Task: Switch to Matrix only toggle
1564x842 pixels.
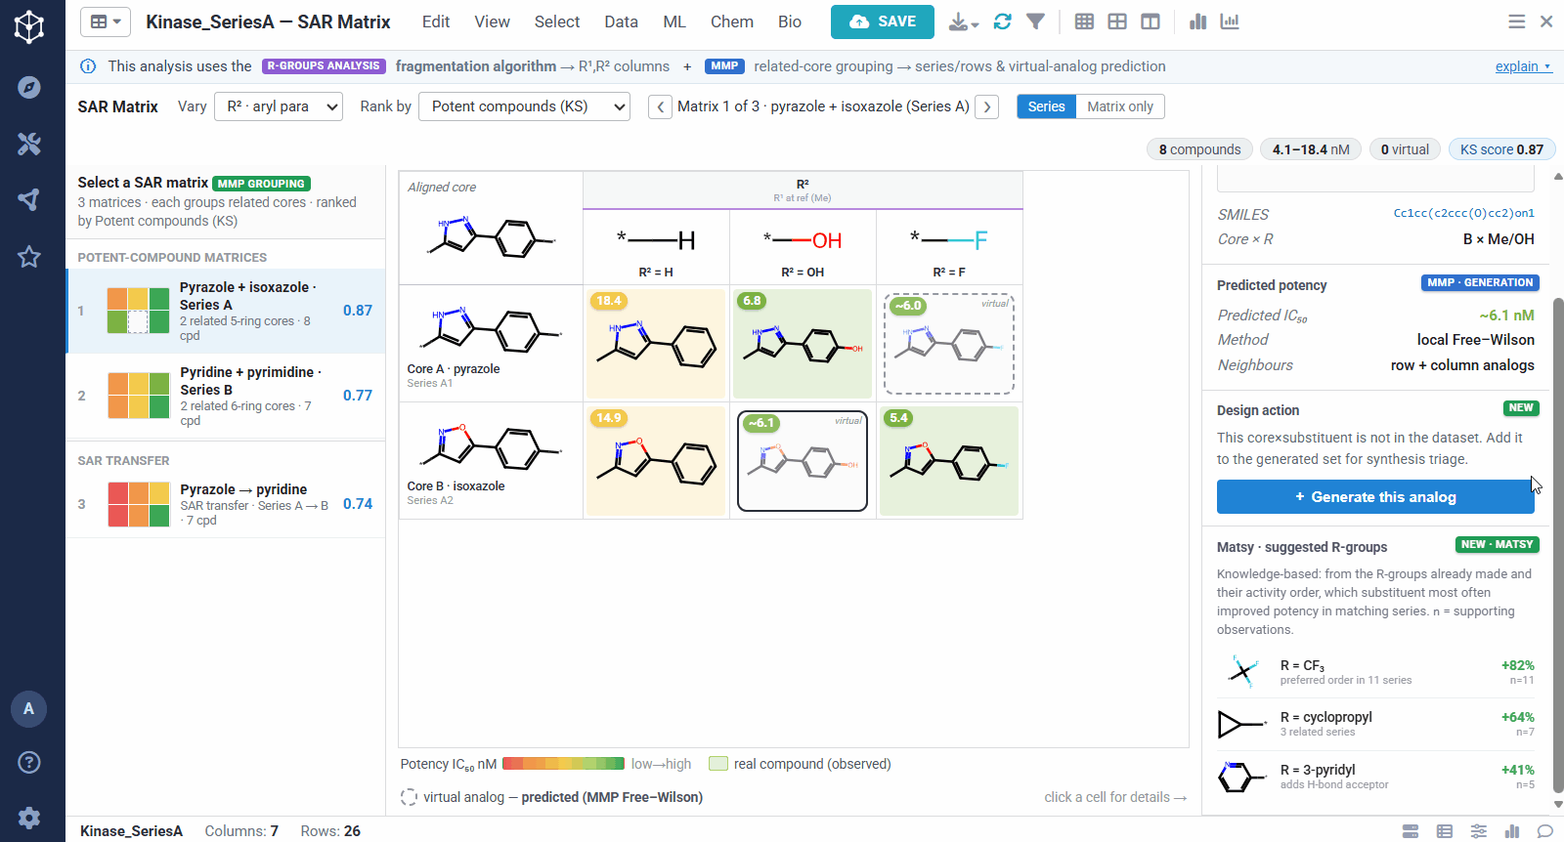Action: tap(1120, 106)
